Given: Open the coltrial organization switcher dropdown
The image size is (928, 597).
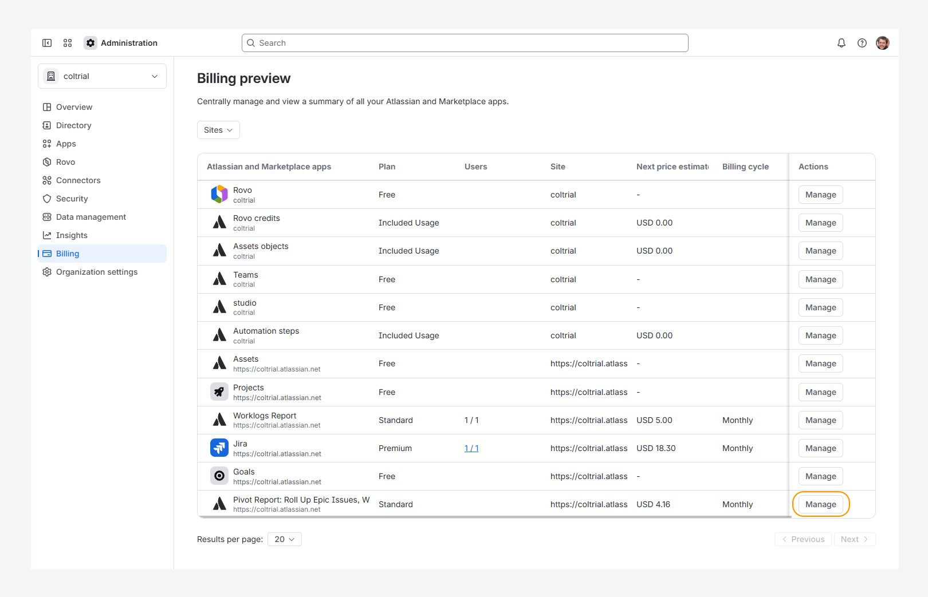Looking at the screenshot, I should 102,76.
